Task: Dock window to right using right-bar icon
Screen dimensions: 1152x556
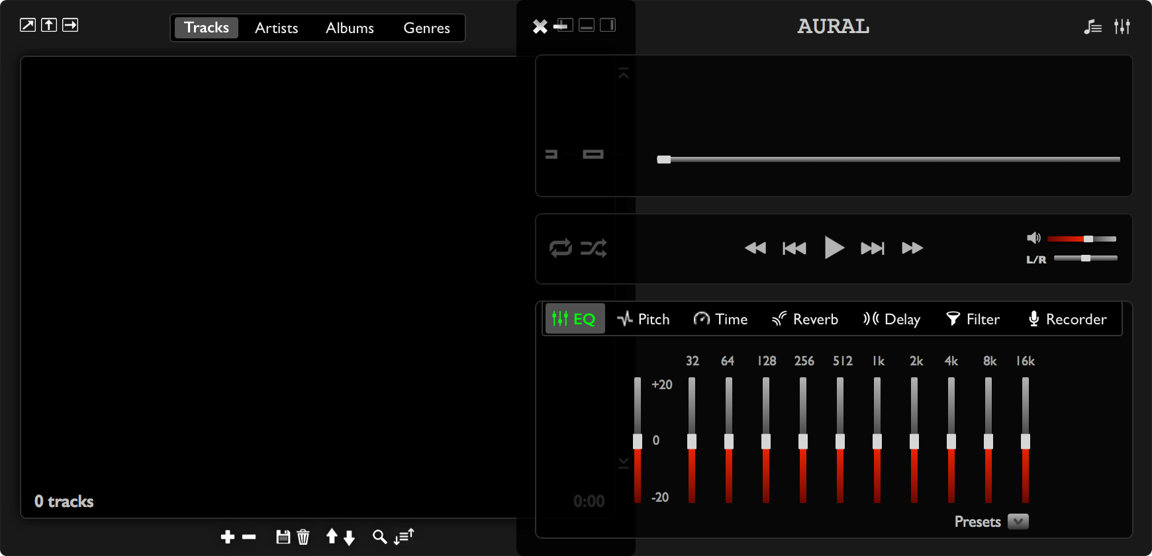Action: point(608,25)
